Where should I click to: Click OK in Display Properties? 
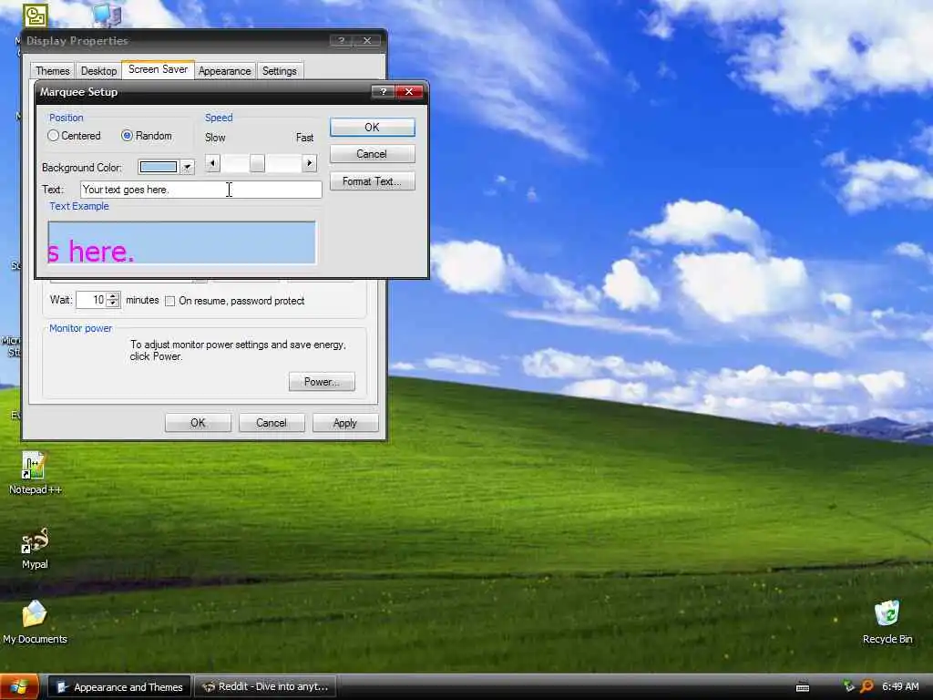click(x=198, y=423)
